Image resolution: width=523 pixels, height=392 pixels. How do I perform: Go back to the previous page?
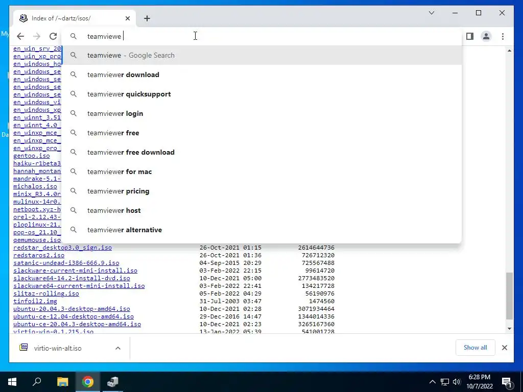coord(20,36)
